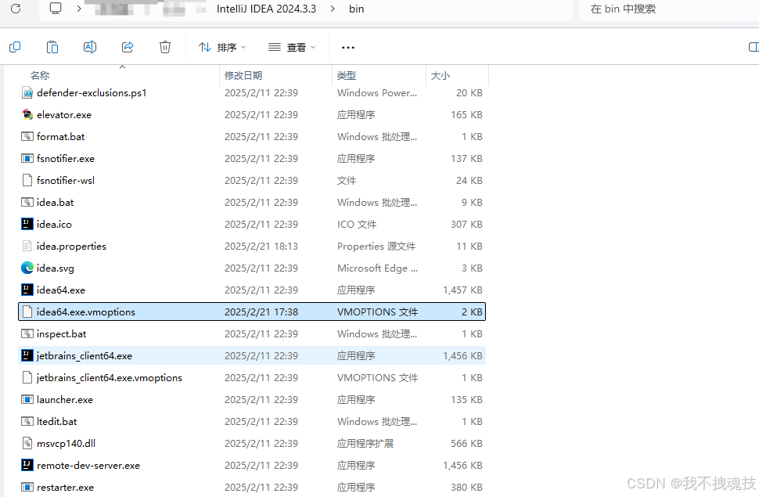This screenshot has height=497, width=759.
Task: Expand the breadcrumb chevron before bin
Action: click(333, 9)
